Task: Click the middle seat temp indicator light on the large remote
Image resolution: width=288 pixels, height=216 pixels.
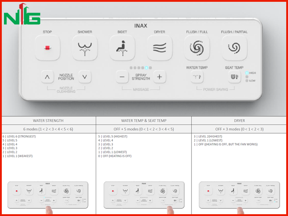Action: (x=247, y=77)
